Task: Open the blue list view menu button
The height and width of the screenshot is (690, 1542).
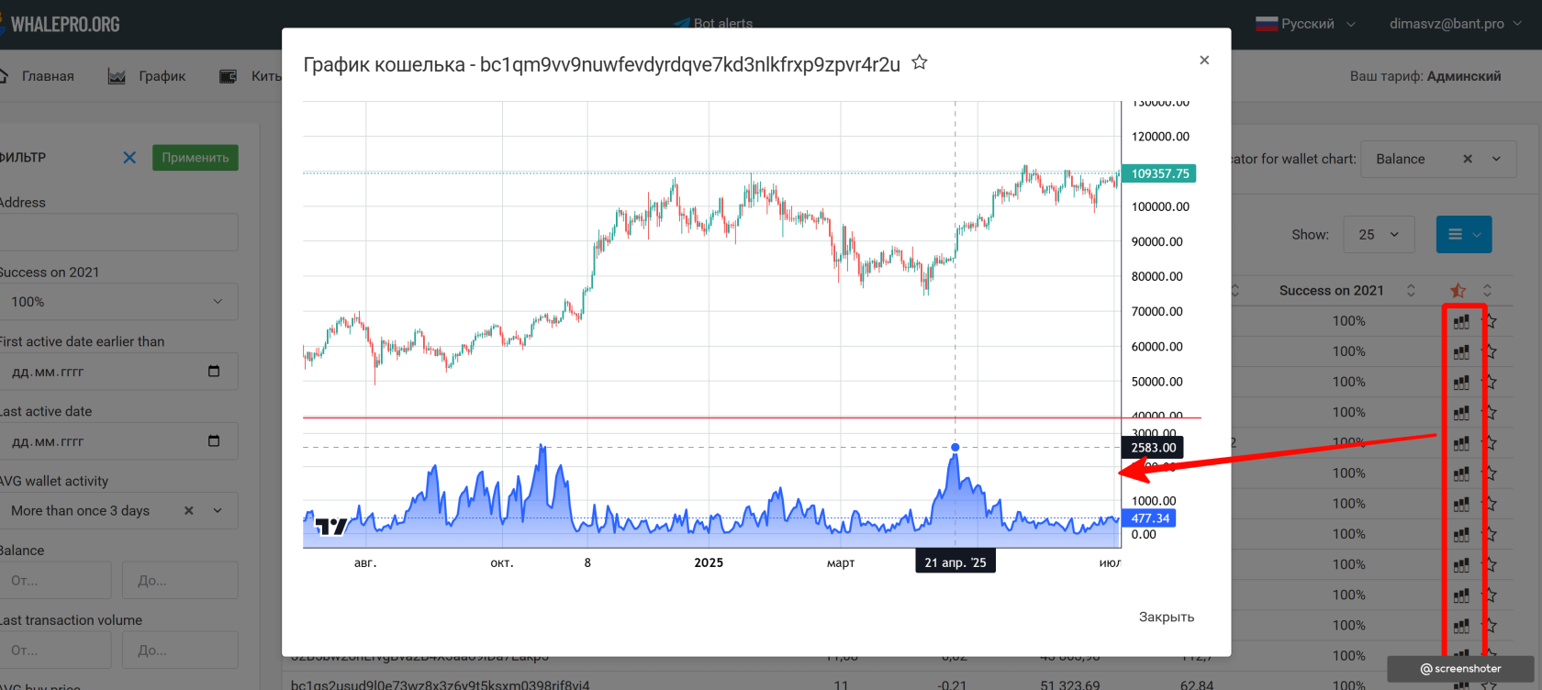Action: pyautogui.click(x=1463, y=235)
